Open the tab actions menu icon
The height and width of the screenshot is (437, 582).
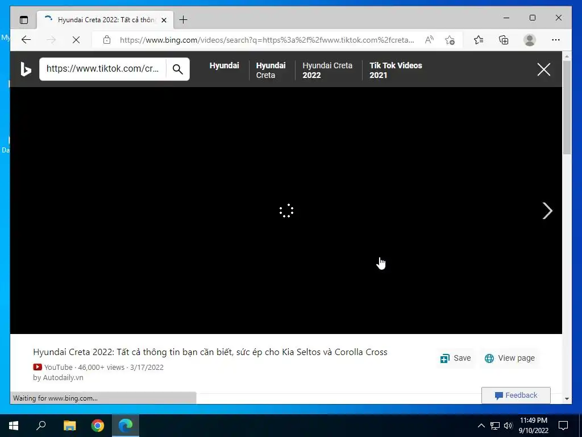24,20
